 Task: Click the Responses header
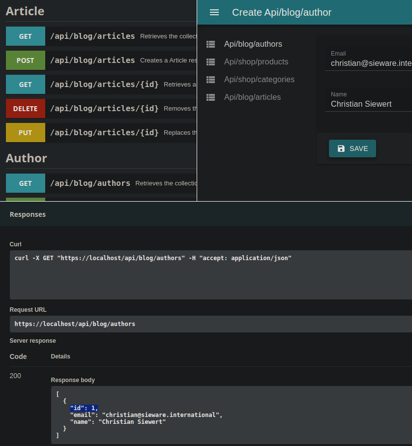28,214
